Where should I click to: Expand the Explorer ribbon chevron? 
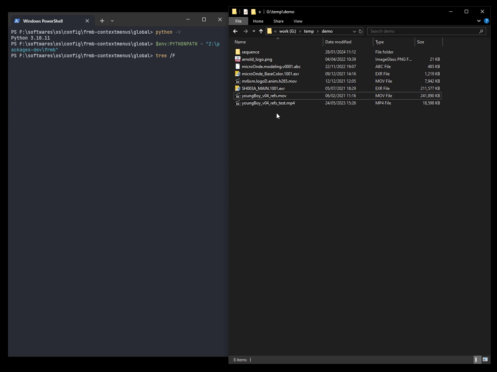(479, 21)
